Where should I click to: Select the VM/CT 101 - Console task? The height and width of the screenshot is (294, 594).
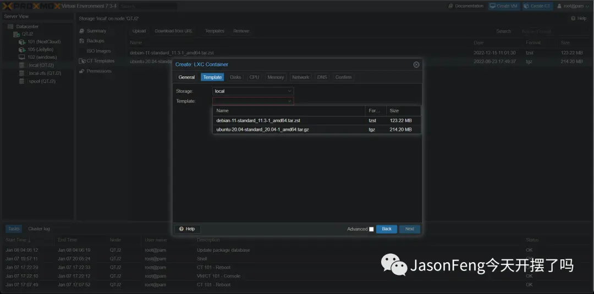[297, 276]
